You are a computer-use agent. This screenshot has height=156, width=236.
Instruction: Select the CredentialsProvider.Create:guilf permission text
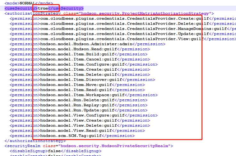(x=125, y=18)
